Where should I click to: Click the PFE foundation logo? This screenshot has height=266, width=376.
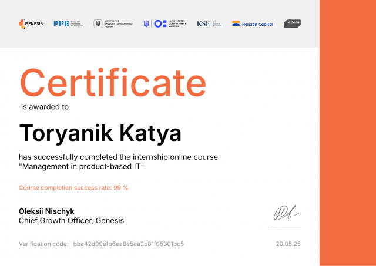pos(69,23)
